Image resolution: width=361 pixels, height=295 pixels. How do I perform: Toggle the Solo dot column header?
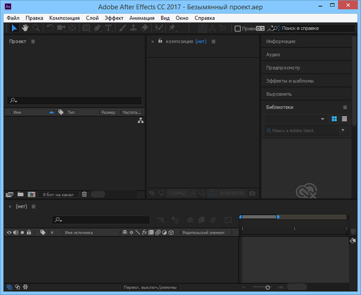click(x=23, y=233)
